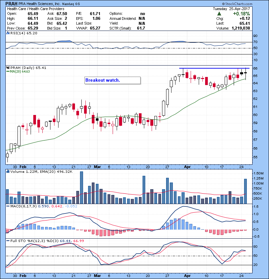Image resolution: width=269 pixels, height=279 pixels.
Task: Click the PRAH (Daily) 65.41 chart label
Action: (x=28, y=68)
